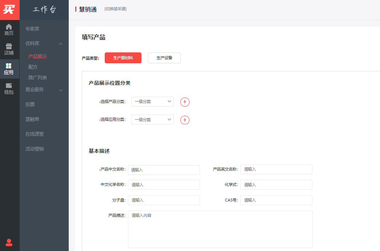Open 选择应用分类 一级分类 dropdown
The image size is (380, 251).
(152, 120)
